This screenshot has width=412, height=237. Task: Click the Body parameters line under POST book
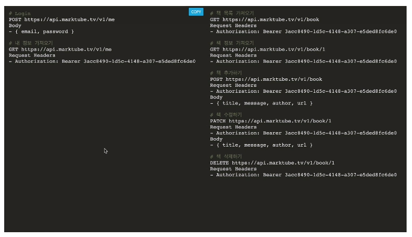click(x=261, y=103)
